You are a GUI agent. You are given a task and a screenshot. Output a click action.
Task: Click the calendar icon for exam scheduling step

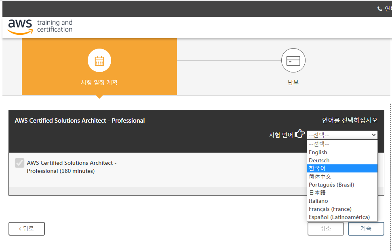99,61
